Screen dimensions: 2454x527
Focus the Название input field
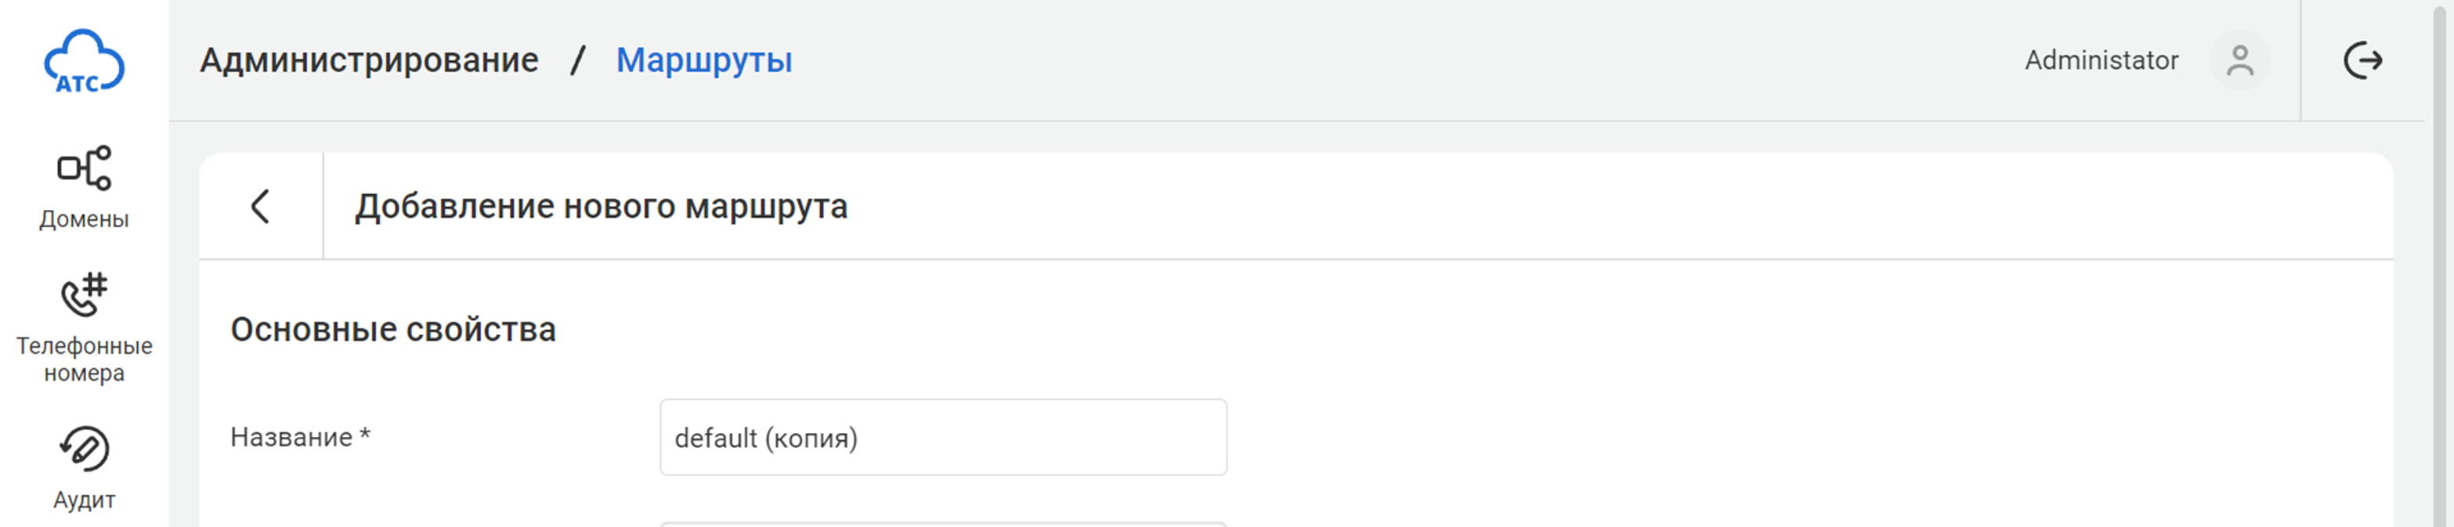[942, 438]
